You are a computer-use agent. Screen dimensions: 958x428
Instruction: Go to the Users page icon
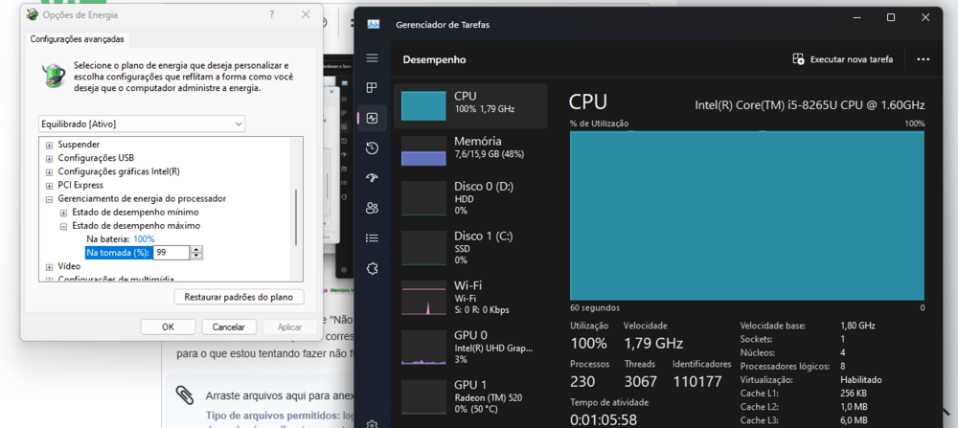pos(372,208)
